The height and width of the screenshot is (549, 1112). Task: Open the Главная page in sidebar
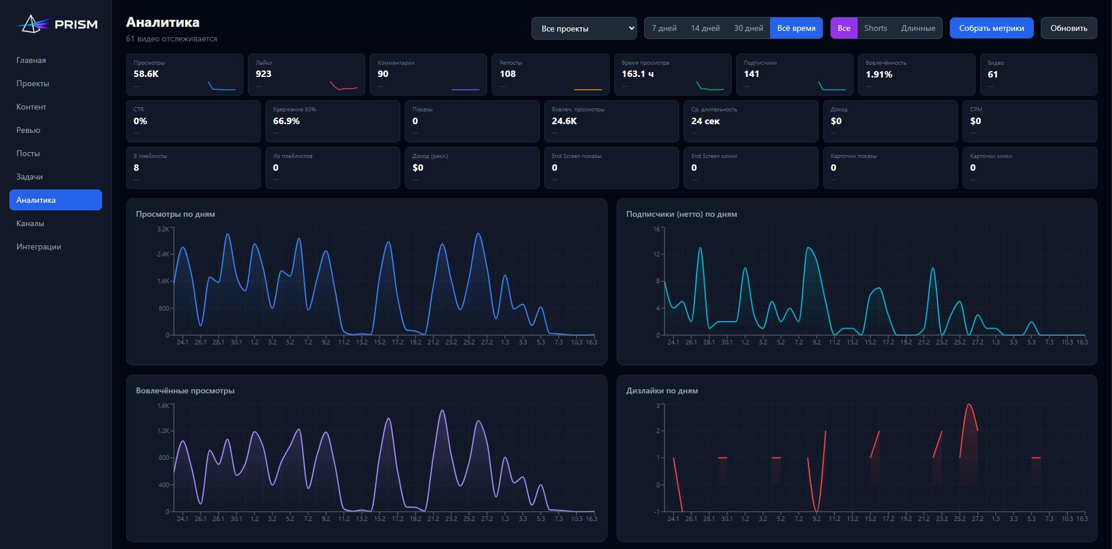[x=55, y=60]
